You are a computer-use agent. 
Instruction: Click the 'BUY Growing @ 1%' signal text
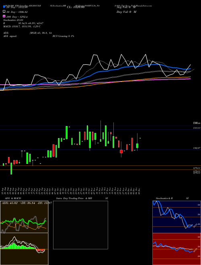click(x=63, y=36)
